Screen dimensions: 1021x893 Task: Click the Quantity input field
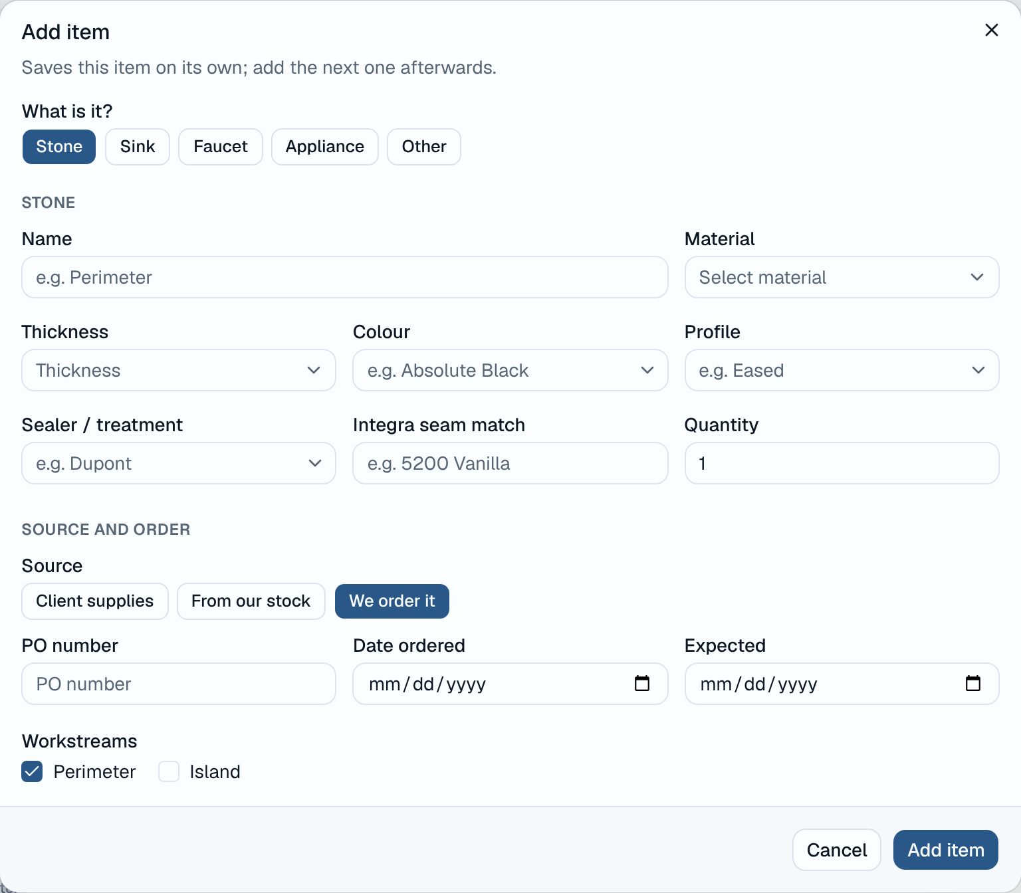click(842, 463)
